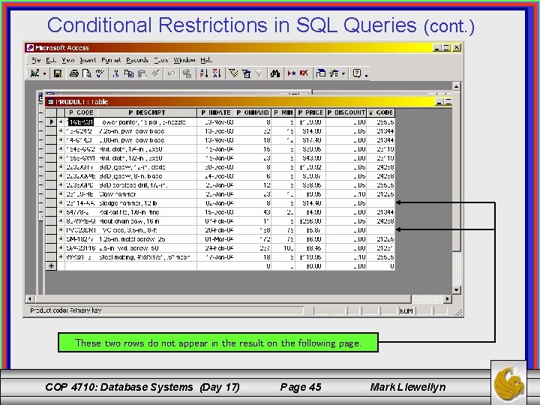Click the highlighted P_CODE cell in first row
Image resolution: width=540 pixels, height=405 pixels.
point(80,122)
